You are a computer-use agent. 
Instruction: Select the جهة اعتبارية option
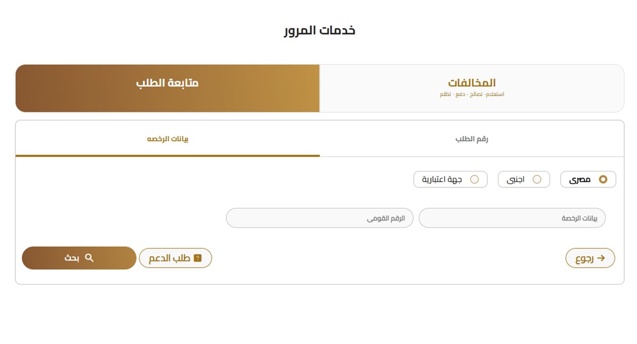point(450,179)
